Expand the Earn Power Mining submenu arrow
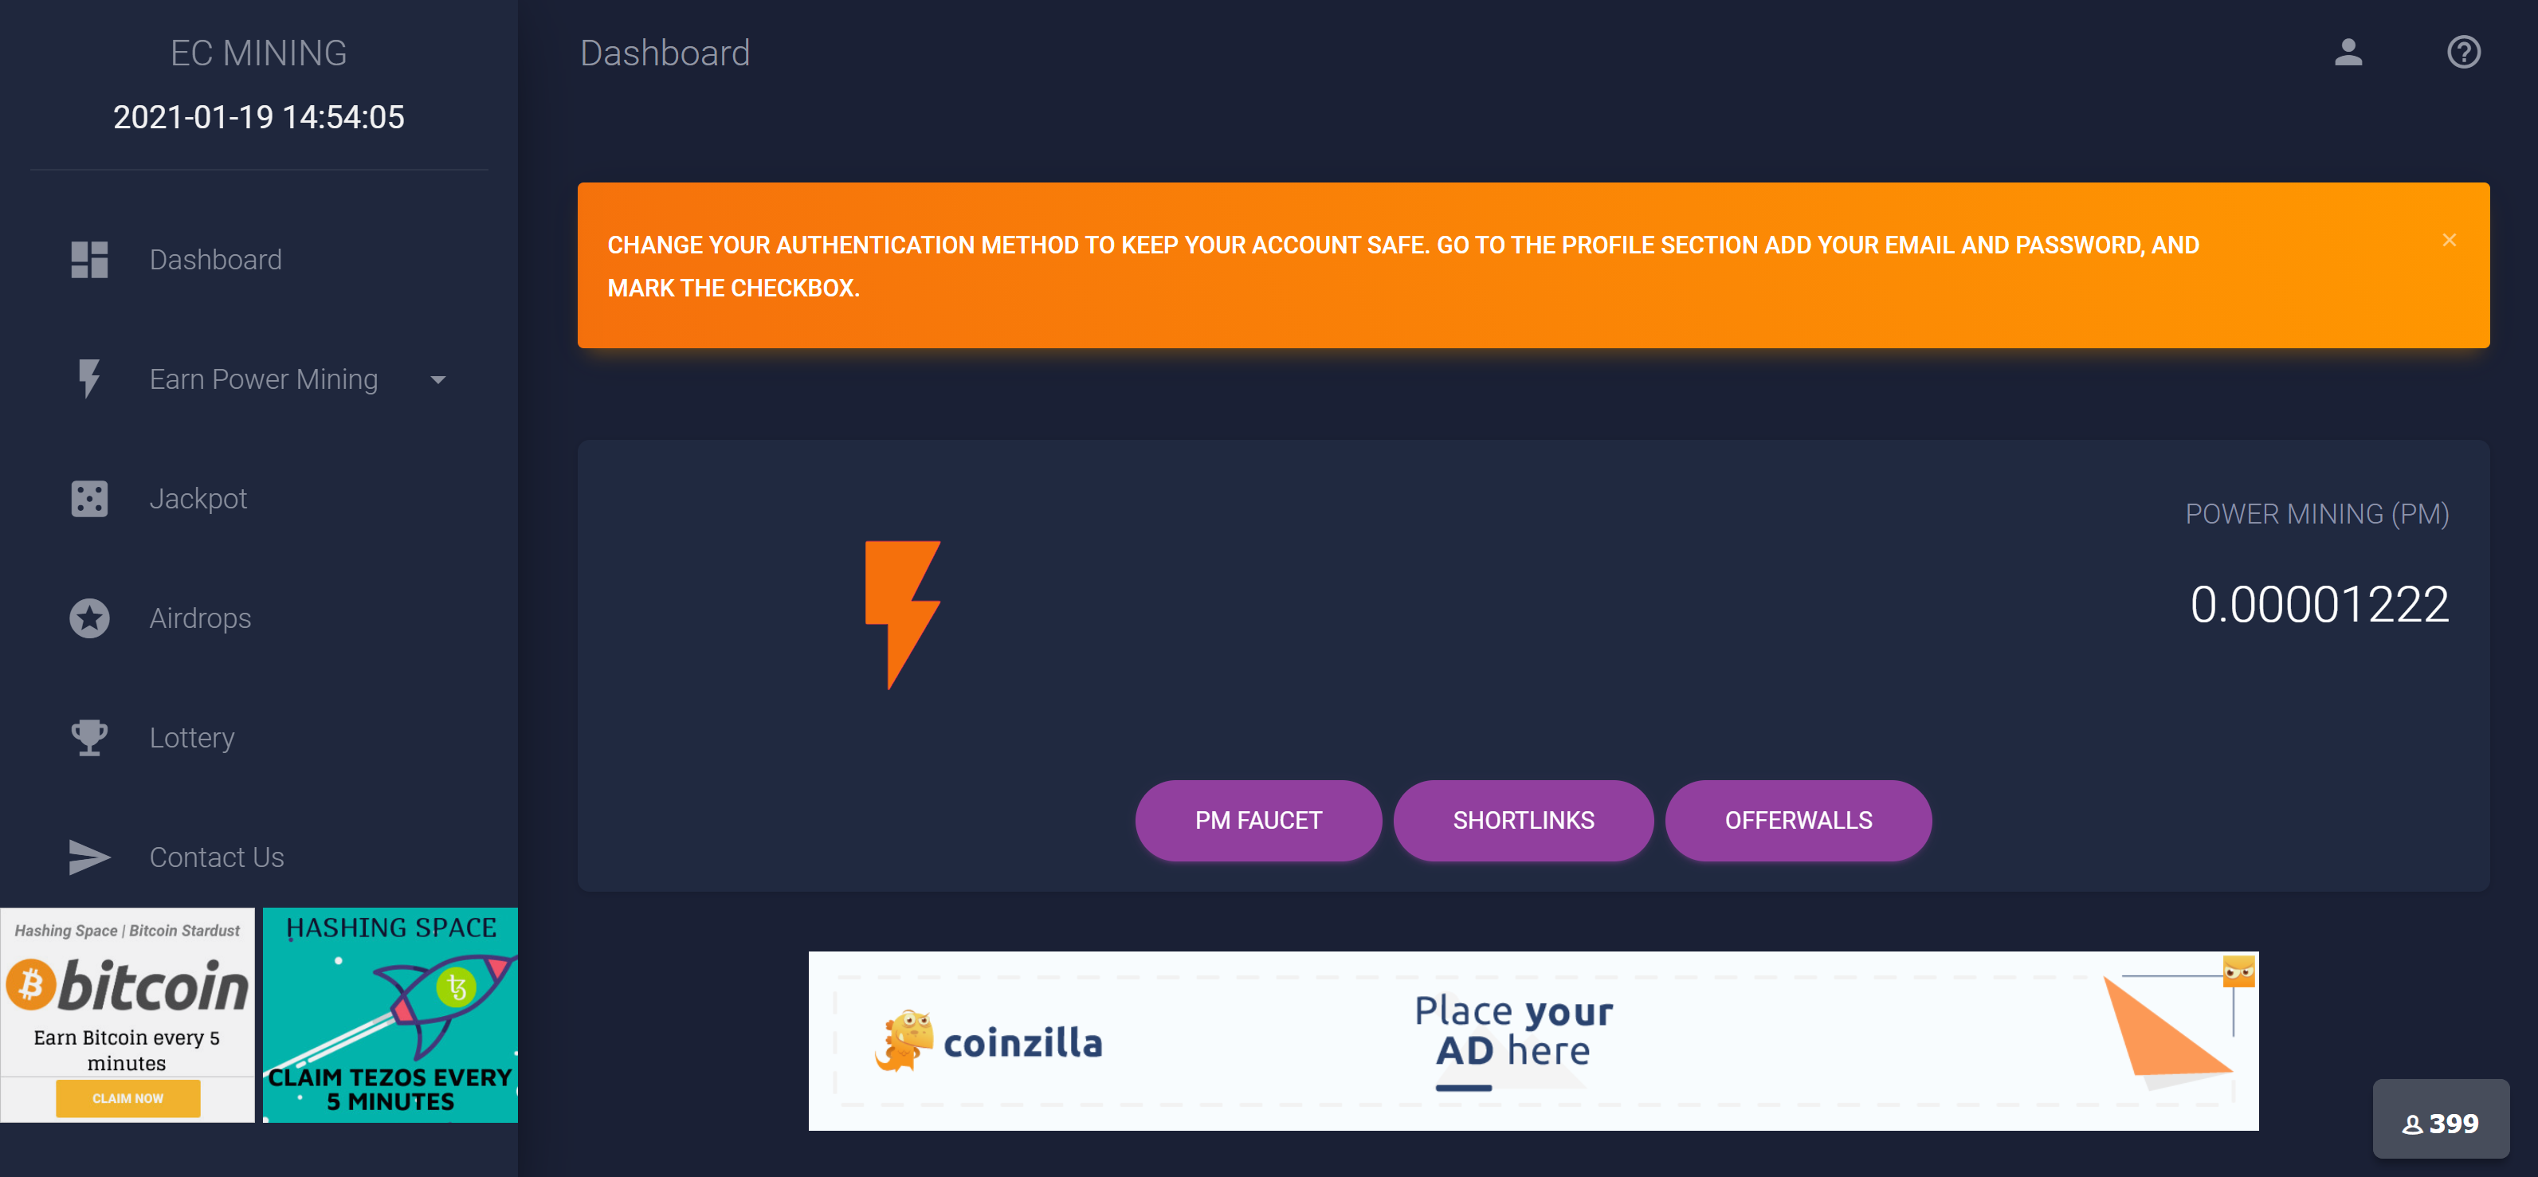The height and width of the screenshot is (1177, 2538). click(x=437, y=379)
